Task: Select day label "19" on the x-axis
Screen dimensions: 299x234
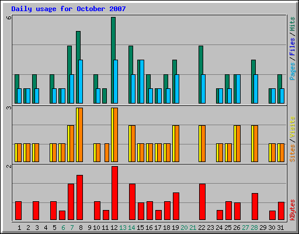Action: click(175, 228)
